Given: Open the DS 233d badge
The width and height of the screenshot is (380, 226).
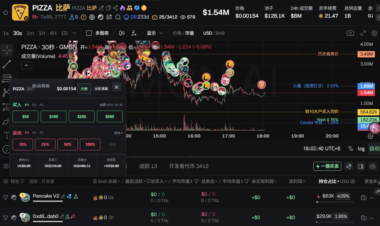Looking at the screenshot, I should (136, 17).
